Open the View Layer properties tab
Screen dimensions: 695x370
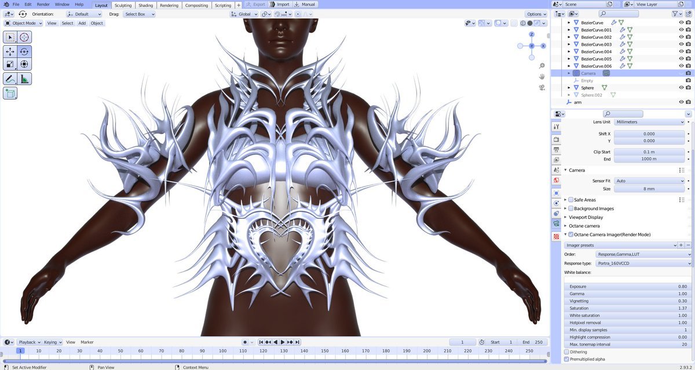[x=557, y=160]
